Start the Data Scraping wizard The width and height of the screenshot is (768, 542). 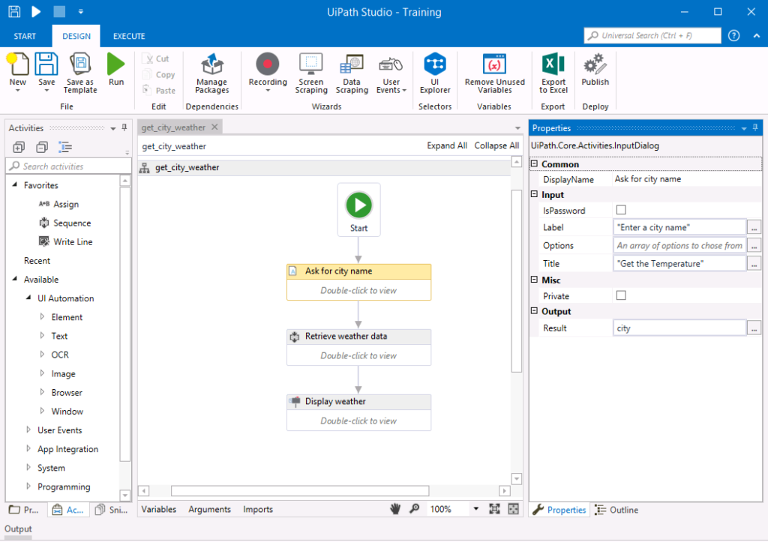click(x=351, y=71)
